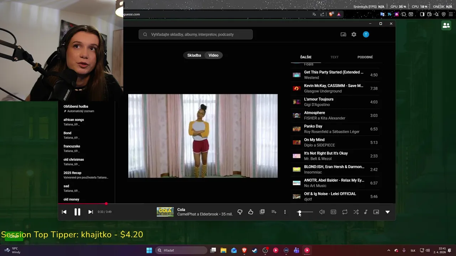Toggle repeat mode
This screenshot has height=256, width=456.
pos(345,212)
